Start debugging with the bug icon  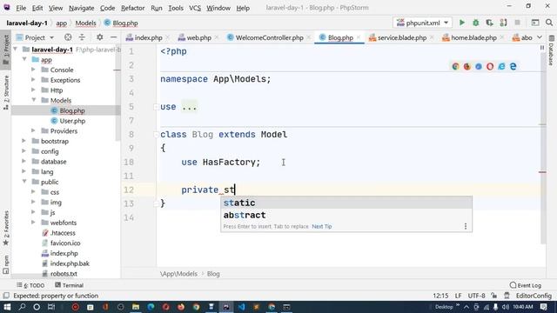(x=476, y=23)
